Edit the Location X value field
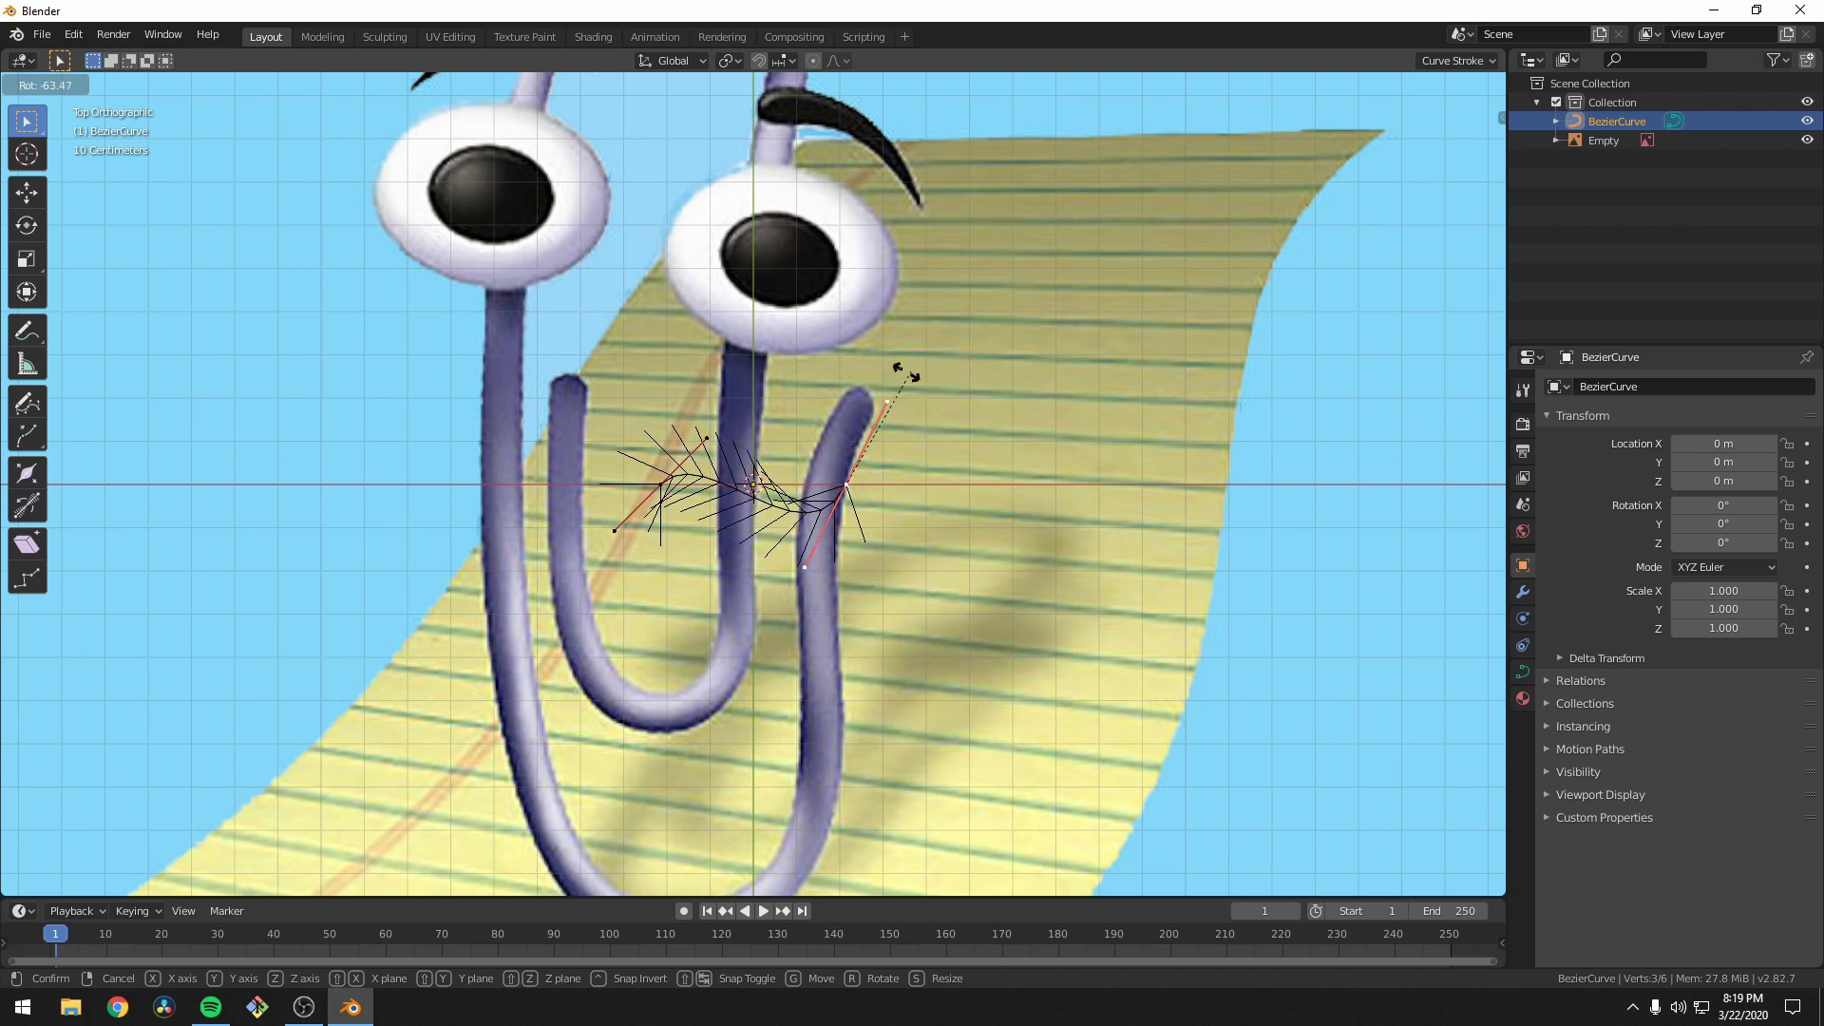This screenshot has height=1026, width=1824. pyautogui.click(x=1724, y=443)
